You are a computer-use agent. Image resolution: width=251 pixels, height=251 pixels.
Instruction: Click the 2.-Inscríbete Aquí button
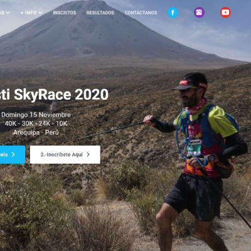point(65,154)
